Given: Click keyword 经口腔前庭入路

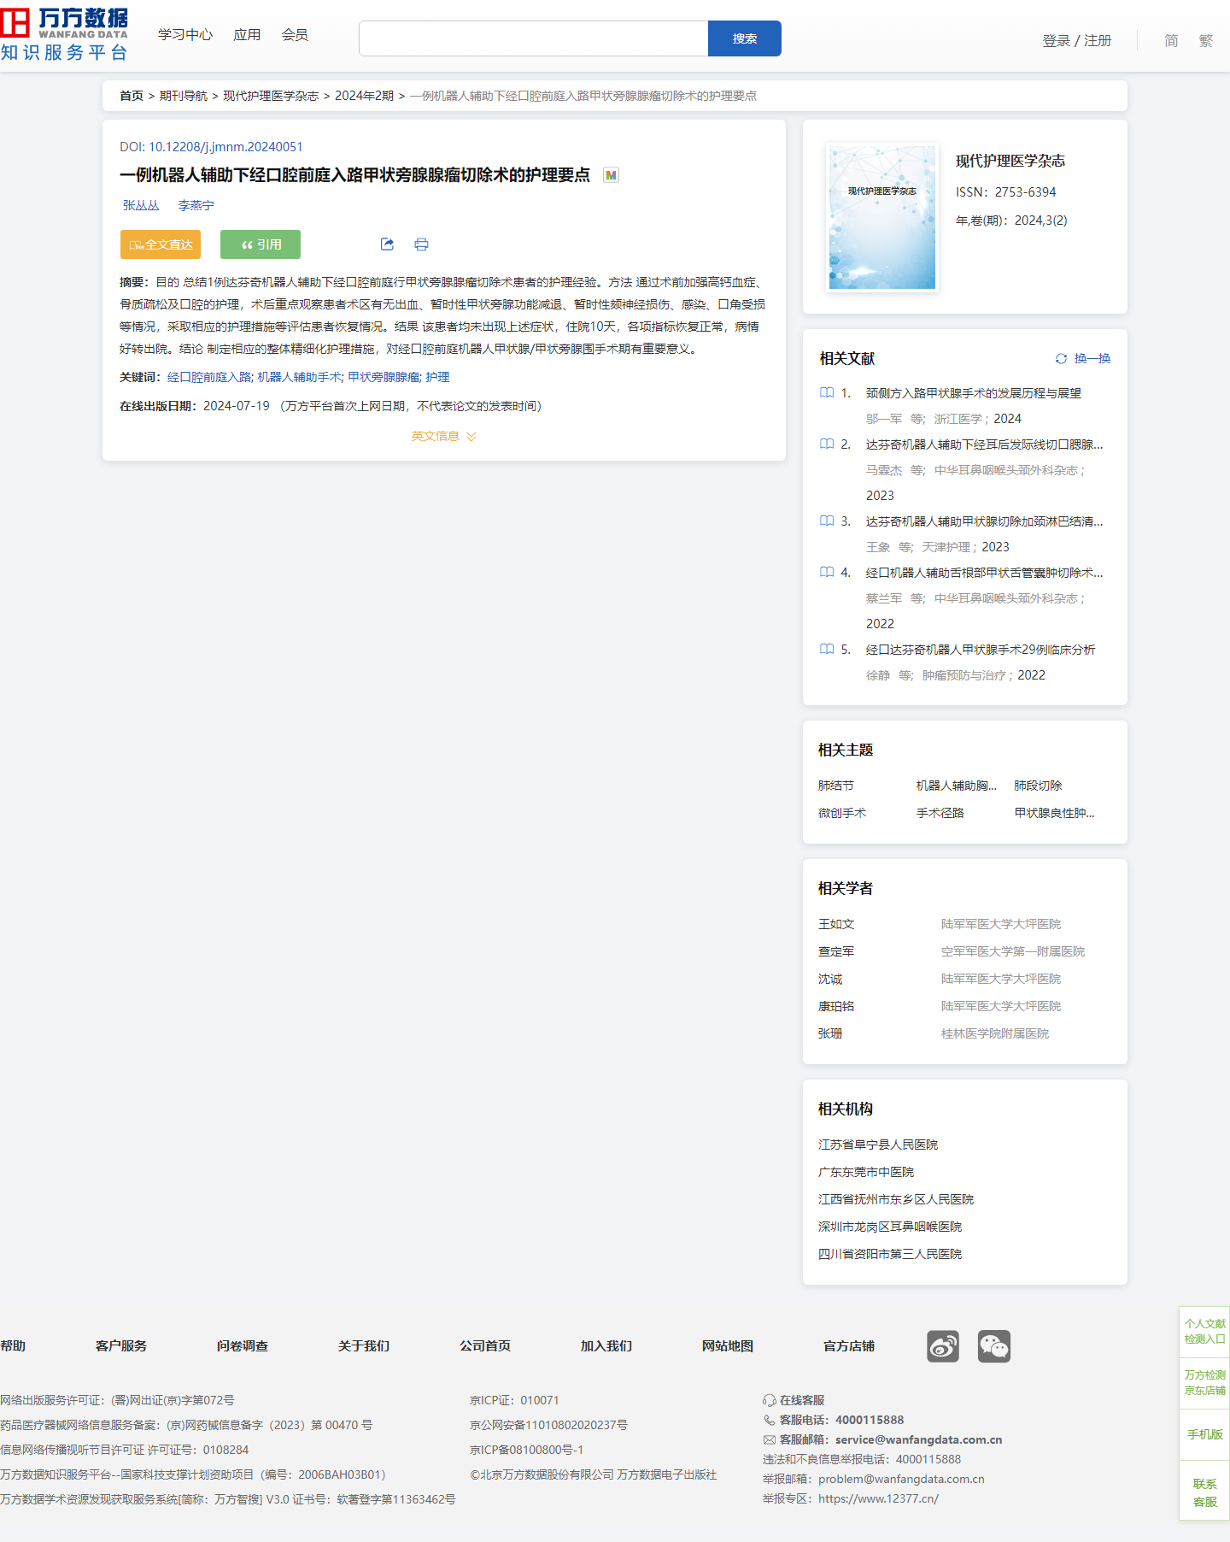Looking at the screenshot, I should [x=209, y=377].
